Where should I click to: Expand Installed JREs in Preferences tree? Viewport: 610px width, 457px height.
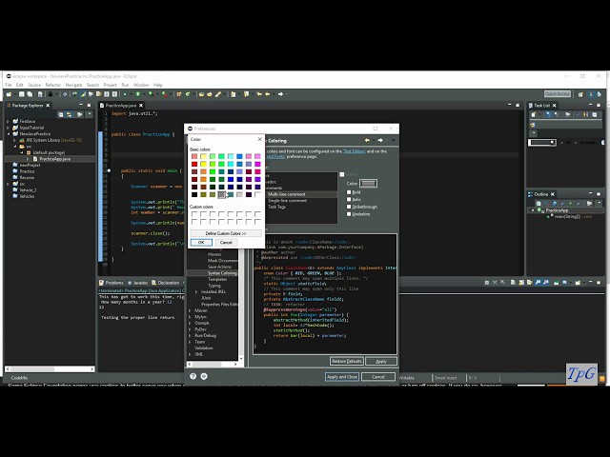click(196, 291)
